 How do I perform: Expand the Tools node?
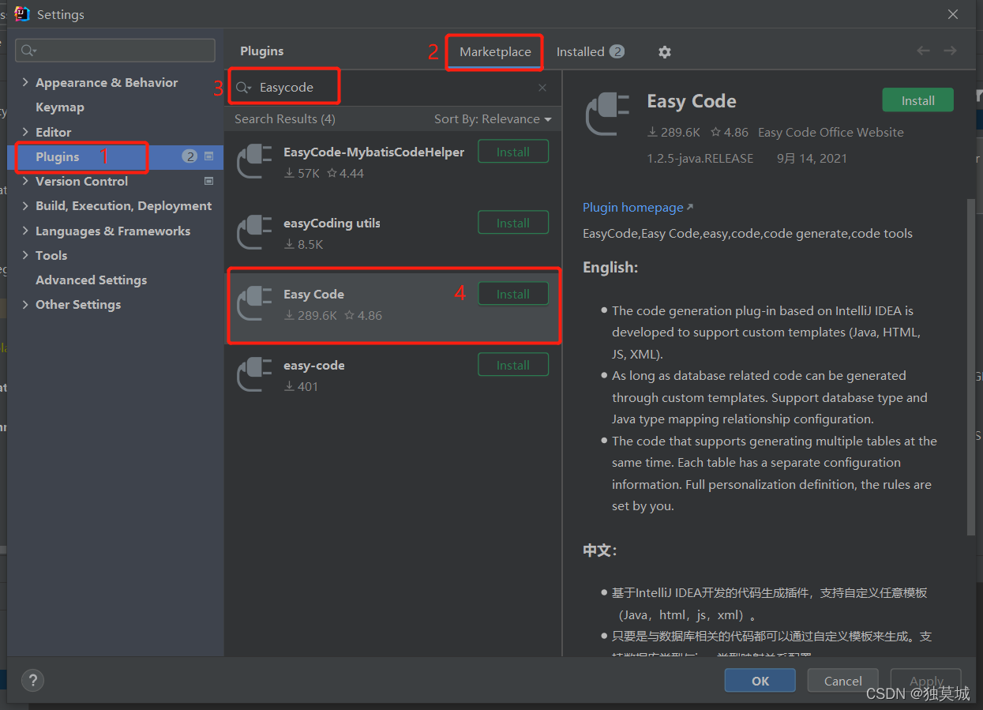tap(25, 255)
